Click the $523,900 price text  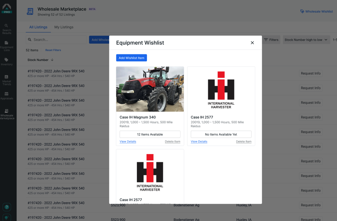pyautogui.click(x=118, y=205)
